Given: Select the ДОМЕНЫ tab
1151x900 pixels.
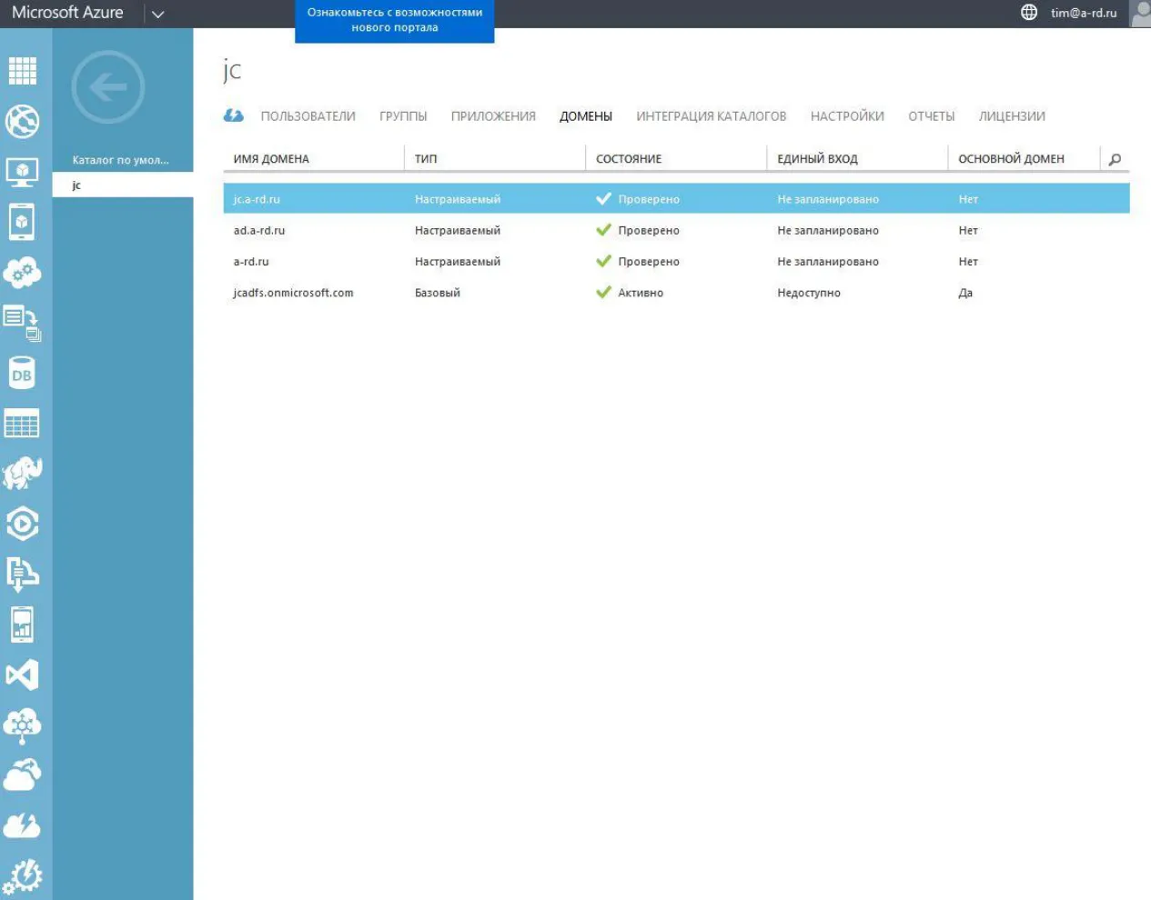Looking at the screenshot, I should pos(586,116).
